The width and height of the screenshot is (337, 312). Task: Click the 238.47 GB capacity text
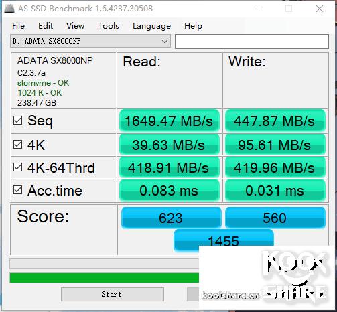[37, 103]
